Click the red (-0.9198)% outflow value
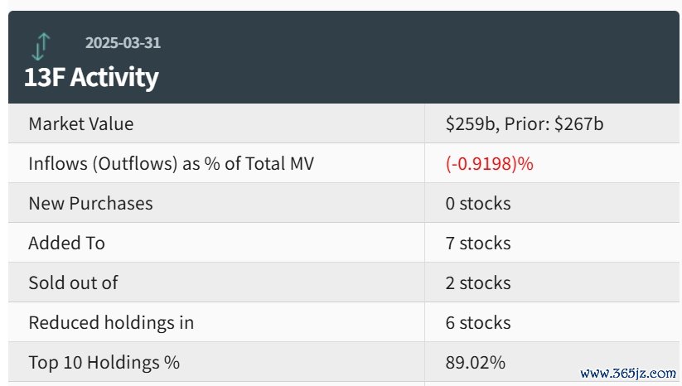 (489, 164)
